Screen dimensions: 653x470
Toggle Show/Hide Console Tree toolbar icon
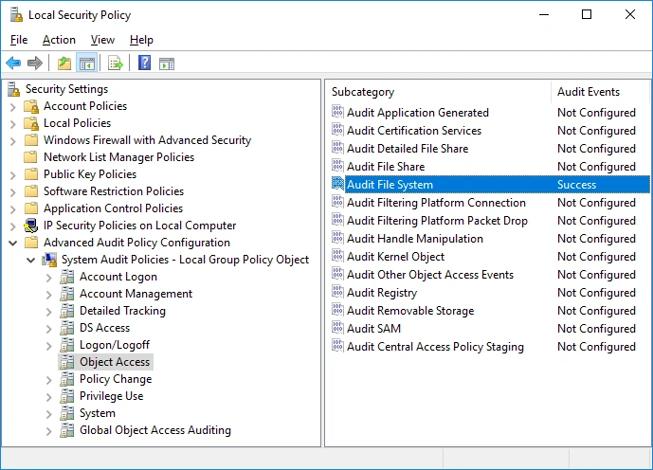pos(87,63)
